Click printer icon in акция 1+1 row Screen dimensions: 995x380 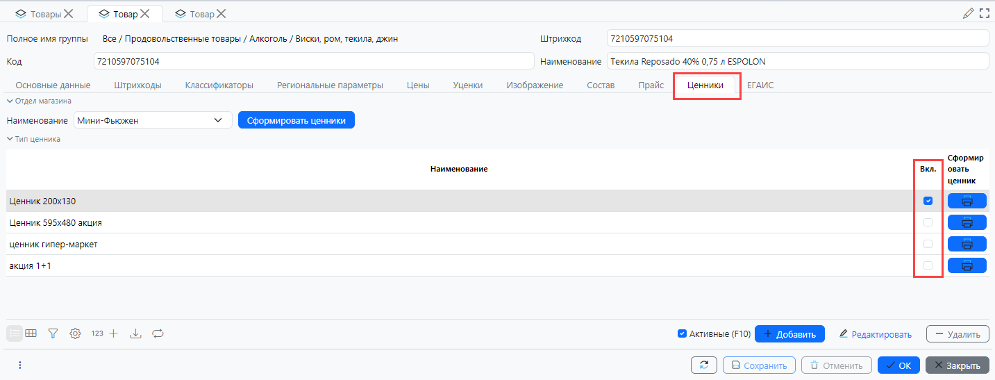coord(967,265)
